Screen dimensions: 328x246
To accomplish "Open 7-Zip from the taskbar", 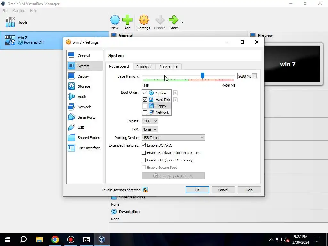I will tap(86, 240).
